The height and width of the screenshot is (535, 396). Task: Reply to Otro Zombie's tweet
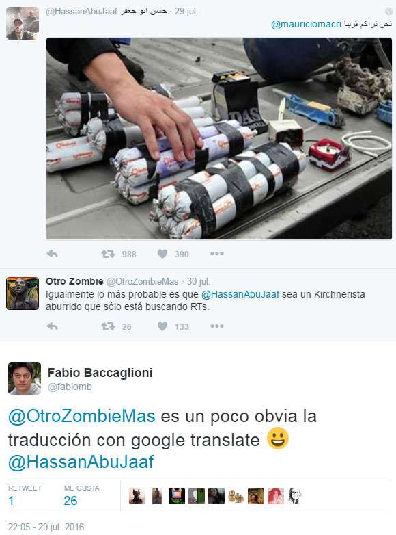coord(52,326)
